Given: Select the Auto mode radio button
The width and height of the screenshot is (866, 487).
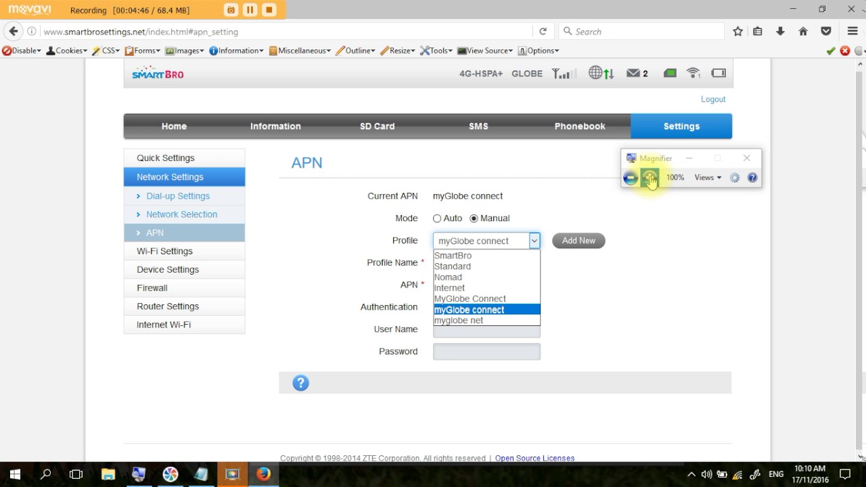Looking at the screenshot, I should (437, 218).
